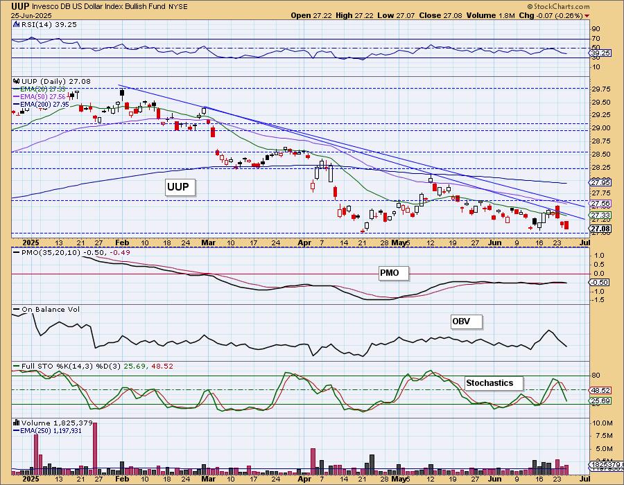Click the PMO annotation box
This screenshot has width=624, height=485.
point(394,273)
